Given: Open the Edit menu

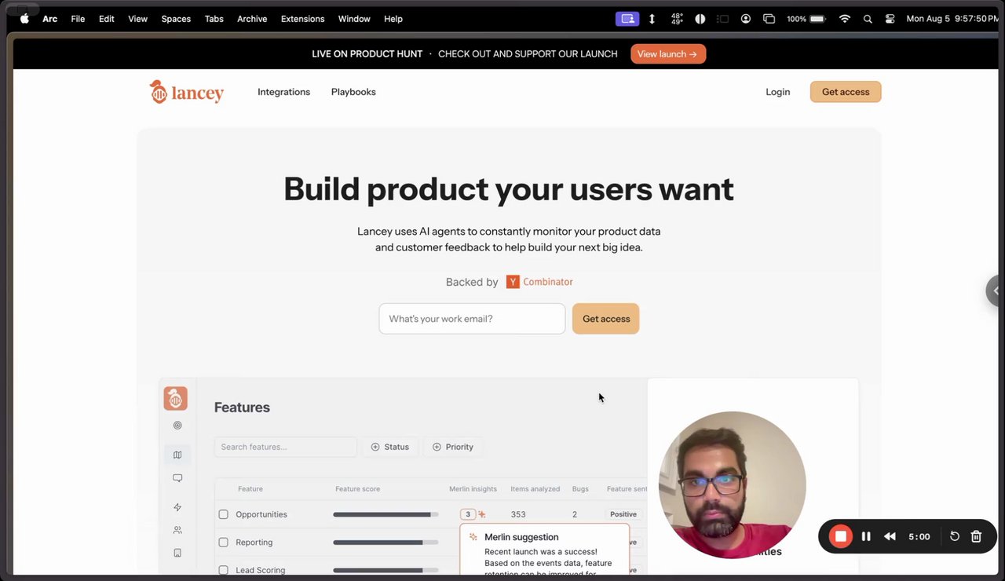Looking at the screenshot, I should point(107,19).
